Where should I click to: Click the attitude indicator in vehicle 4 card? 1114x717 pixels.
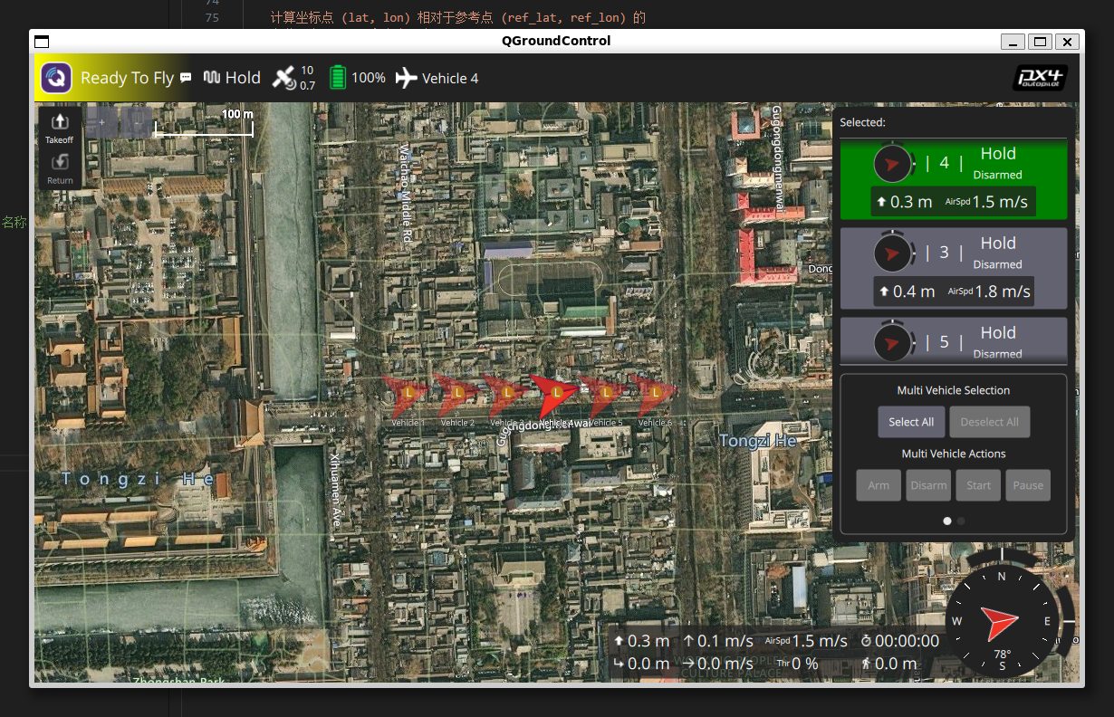tap(893, 163)
